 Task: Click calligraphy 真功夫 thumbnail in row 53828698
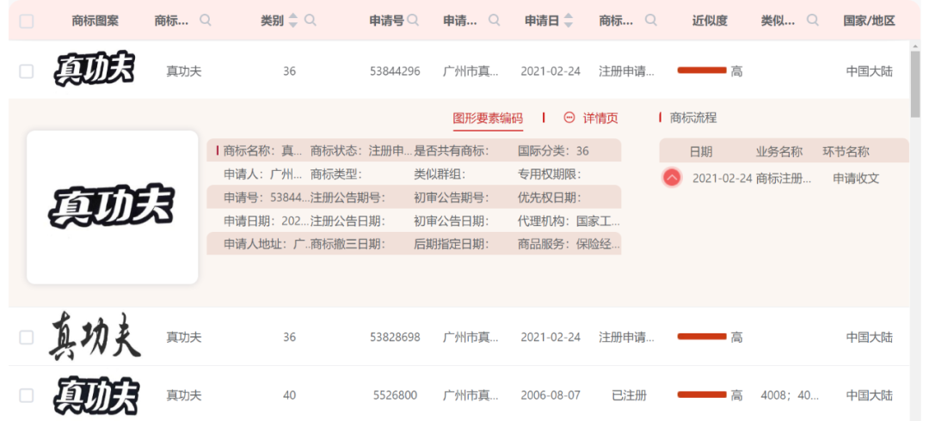point(95,337)
